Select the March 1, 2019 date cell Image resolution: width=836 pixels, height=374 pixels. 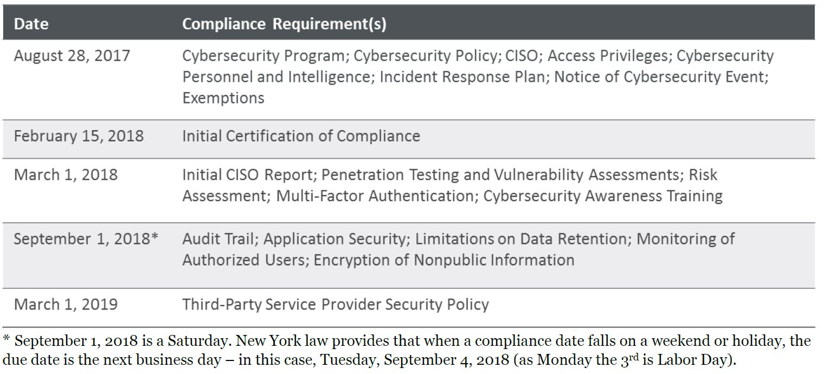(x=66, y=304)
